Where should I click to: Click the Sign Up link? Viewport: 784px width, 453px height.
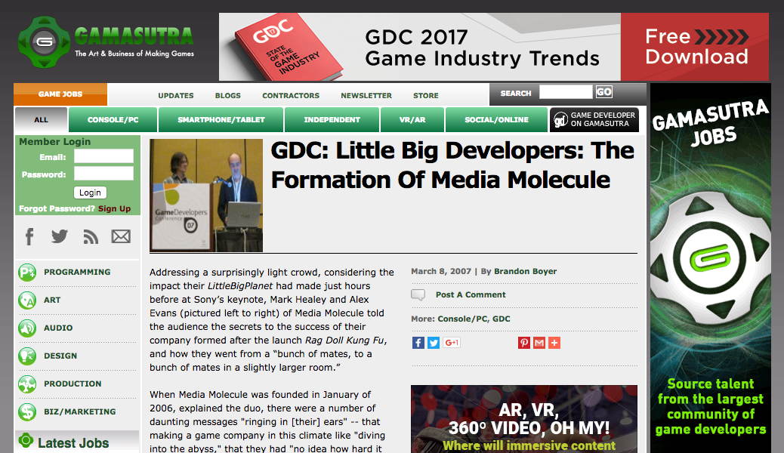pos(115,208)
